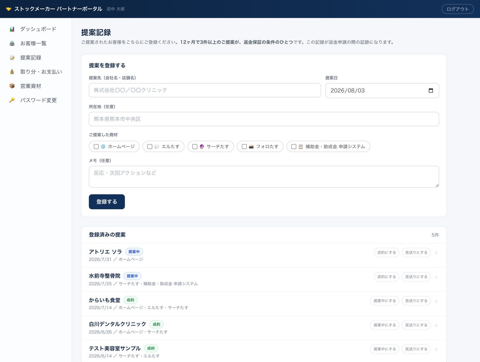This screenshot has height=362, width=480.
Task: Mark 水前寺整骨院 as 成約にする
Action: pyautogui.click(x=387, y=277)
